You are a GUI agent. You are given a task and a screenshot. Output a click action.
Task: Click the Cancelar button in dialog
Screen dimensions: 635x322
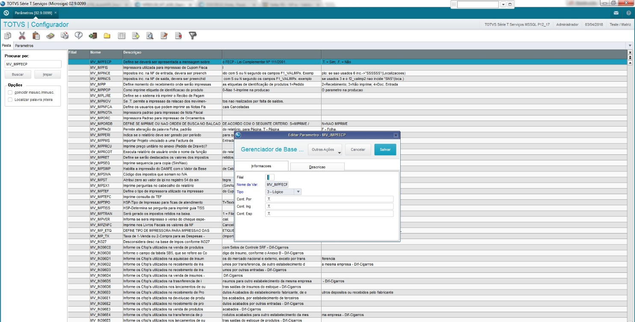pos(358,150)
